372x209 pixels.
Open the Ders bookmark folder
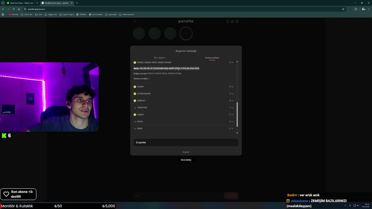pos(39,15)
